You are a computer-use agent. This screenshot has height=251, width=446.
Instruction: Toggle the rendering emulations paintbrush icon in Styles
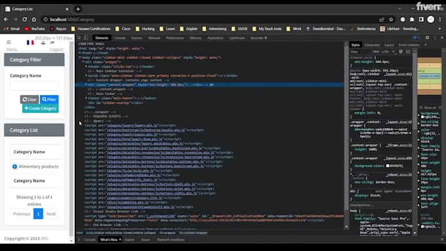[x=401, y=52]
